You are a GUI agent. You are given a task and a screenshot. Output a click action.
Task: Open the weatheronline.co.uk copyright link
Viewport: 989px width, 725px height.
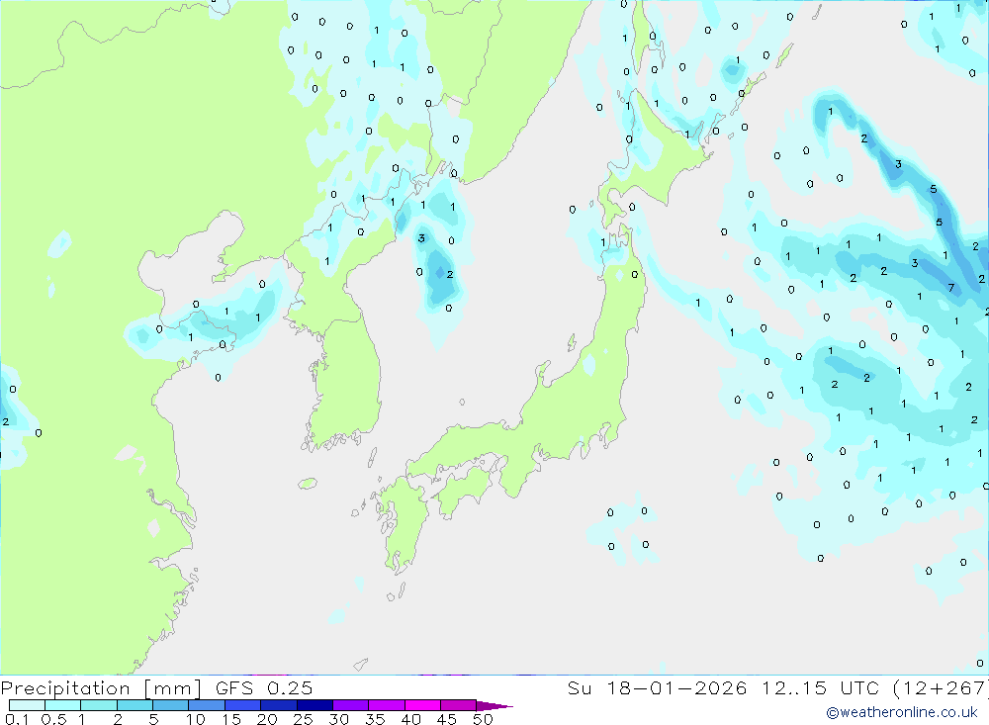pos(902,712)
